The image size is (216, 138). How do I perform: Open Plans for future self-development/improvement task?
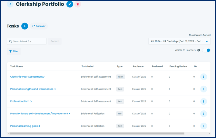tap(40, 114)
